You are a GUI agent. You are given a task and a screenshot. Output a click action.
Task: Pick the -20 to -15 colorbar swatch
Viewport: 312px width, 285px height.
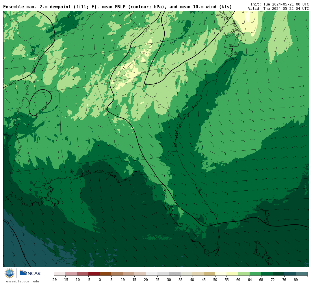click(60, 274)
